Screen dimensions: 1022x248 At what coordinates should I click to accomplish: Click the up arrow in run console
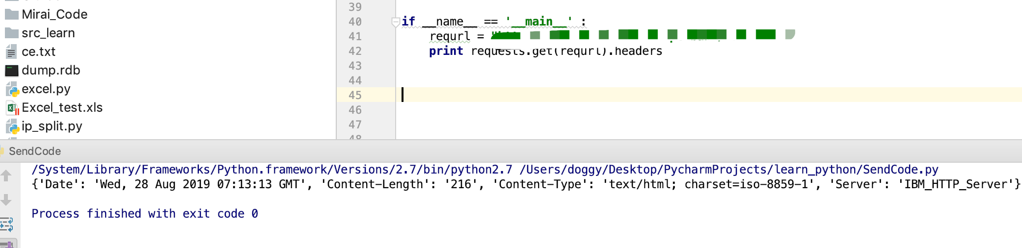6,175
